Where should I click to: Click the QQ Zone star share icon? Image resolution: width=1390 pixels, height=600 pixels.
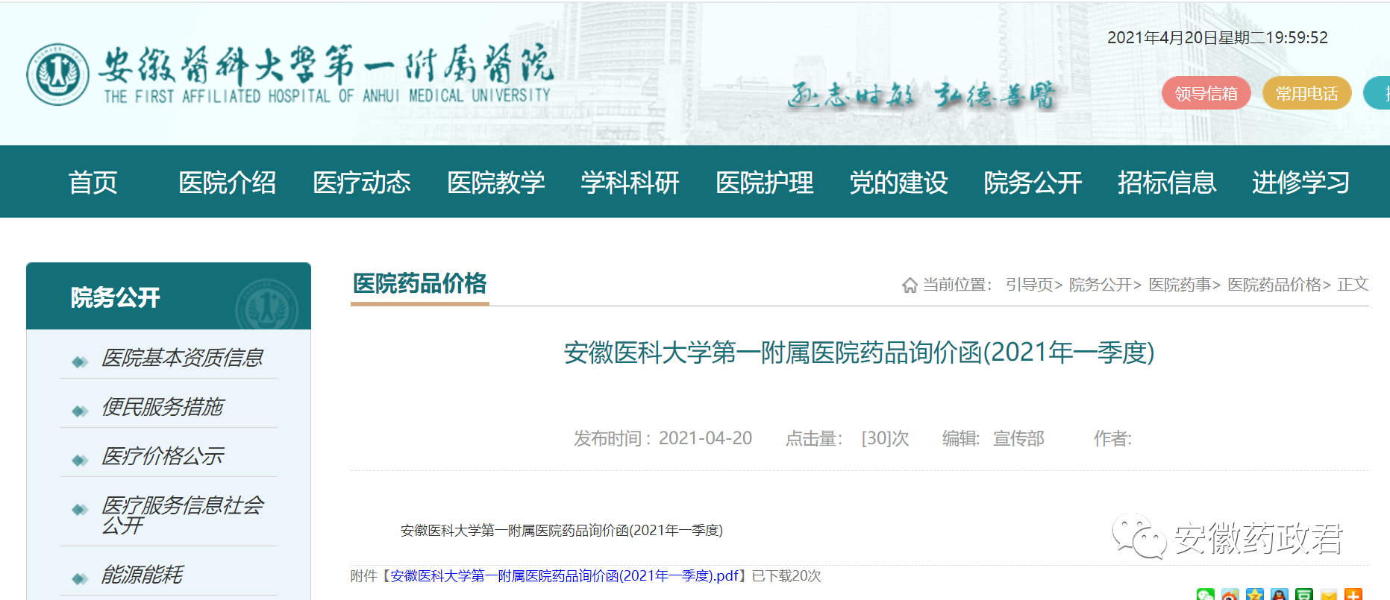[1255, 596]
